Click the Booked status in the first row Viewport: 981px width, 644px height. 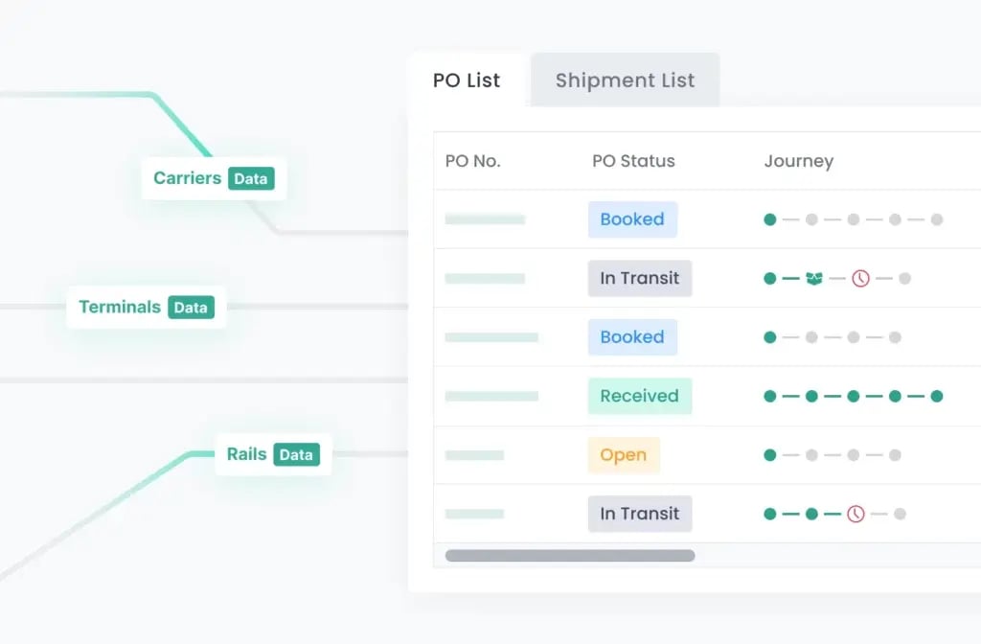pos(632,219)
